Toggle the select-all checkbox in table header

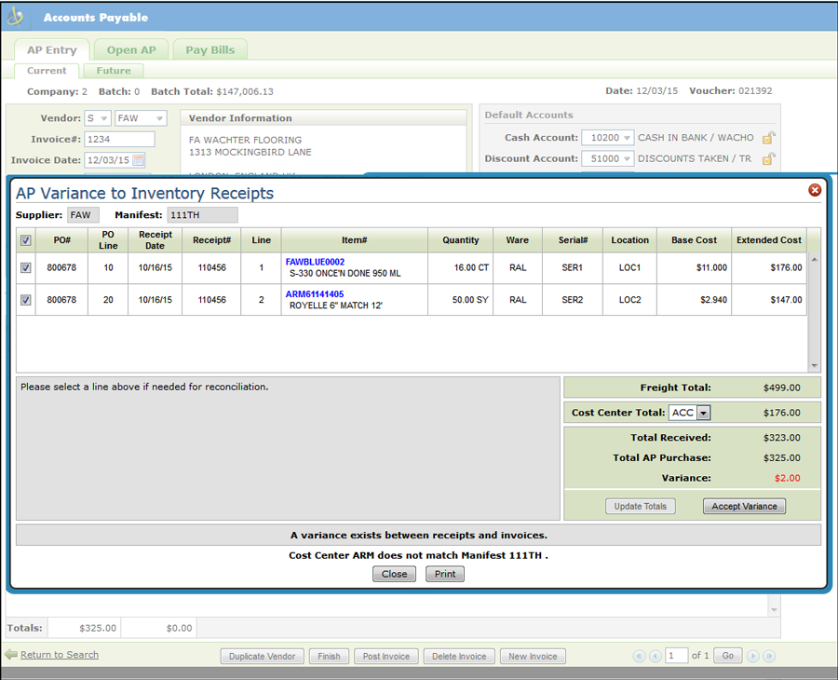[26, 240]
